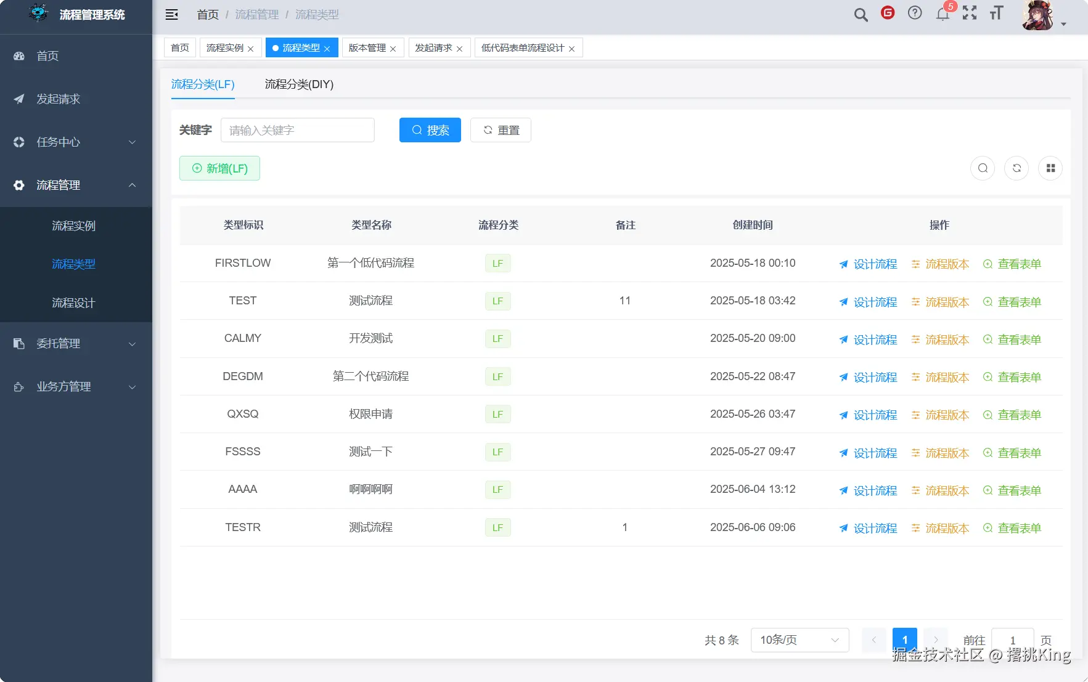Open the help question mark icon
Image resolution: width=1088 pixels, height=682 pixels.
point(915,13)
